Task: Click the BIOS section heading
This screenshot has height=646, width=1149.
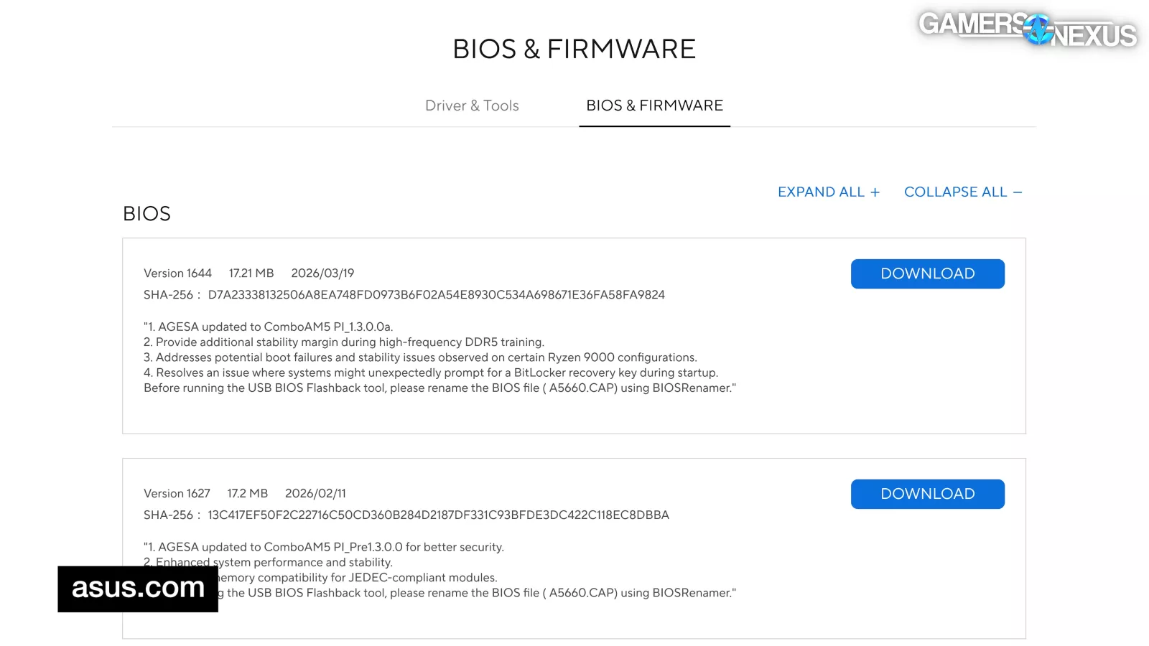Action: (146, 214)
